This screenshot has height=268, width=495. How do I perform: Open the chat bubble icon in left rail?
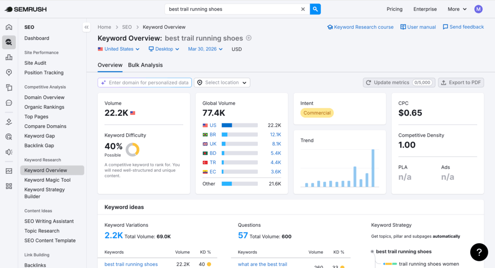coord(9,103)
